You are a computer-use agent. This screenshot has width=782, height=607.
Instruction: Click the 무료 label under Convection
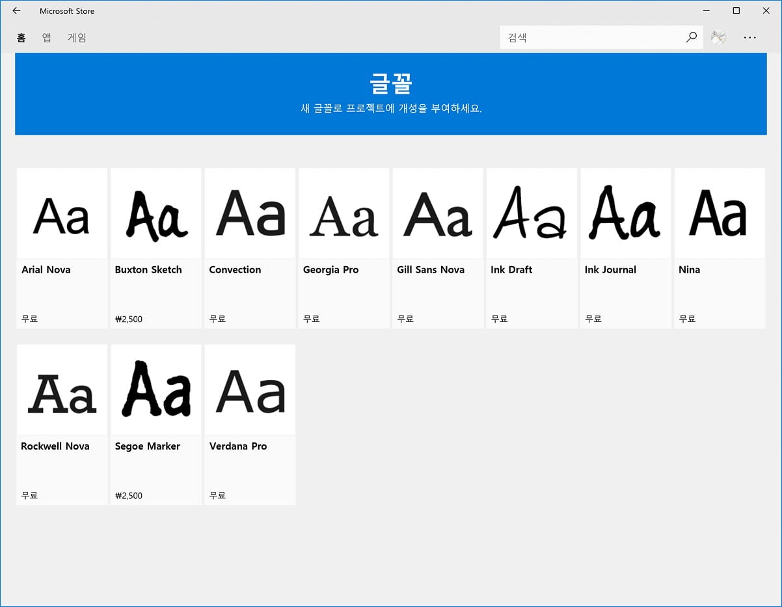pyautogui.click(x=217, y=319)
